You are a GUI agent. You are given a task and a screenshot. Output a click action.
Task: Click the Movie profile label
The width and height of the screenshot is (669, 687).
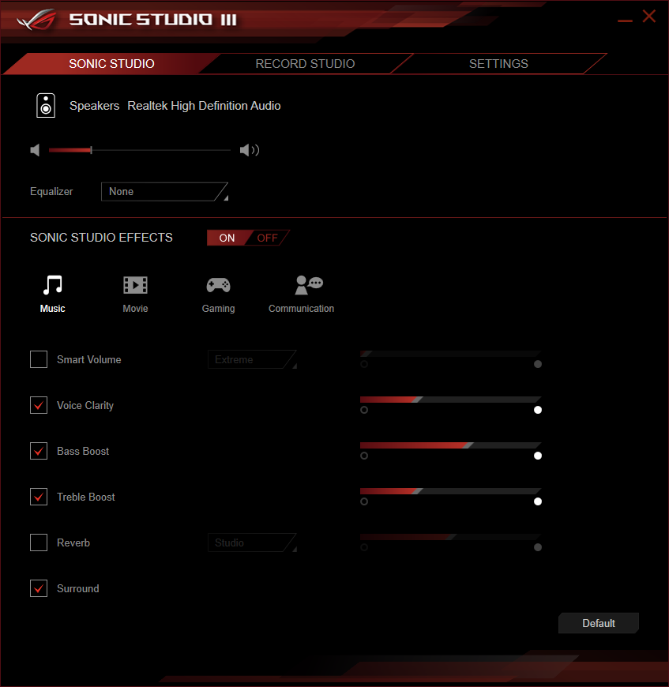(x=135, y=309)
